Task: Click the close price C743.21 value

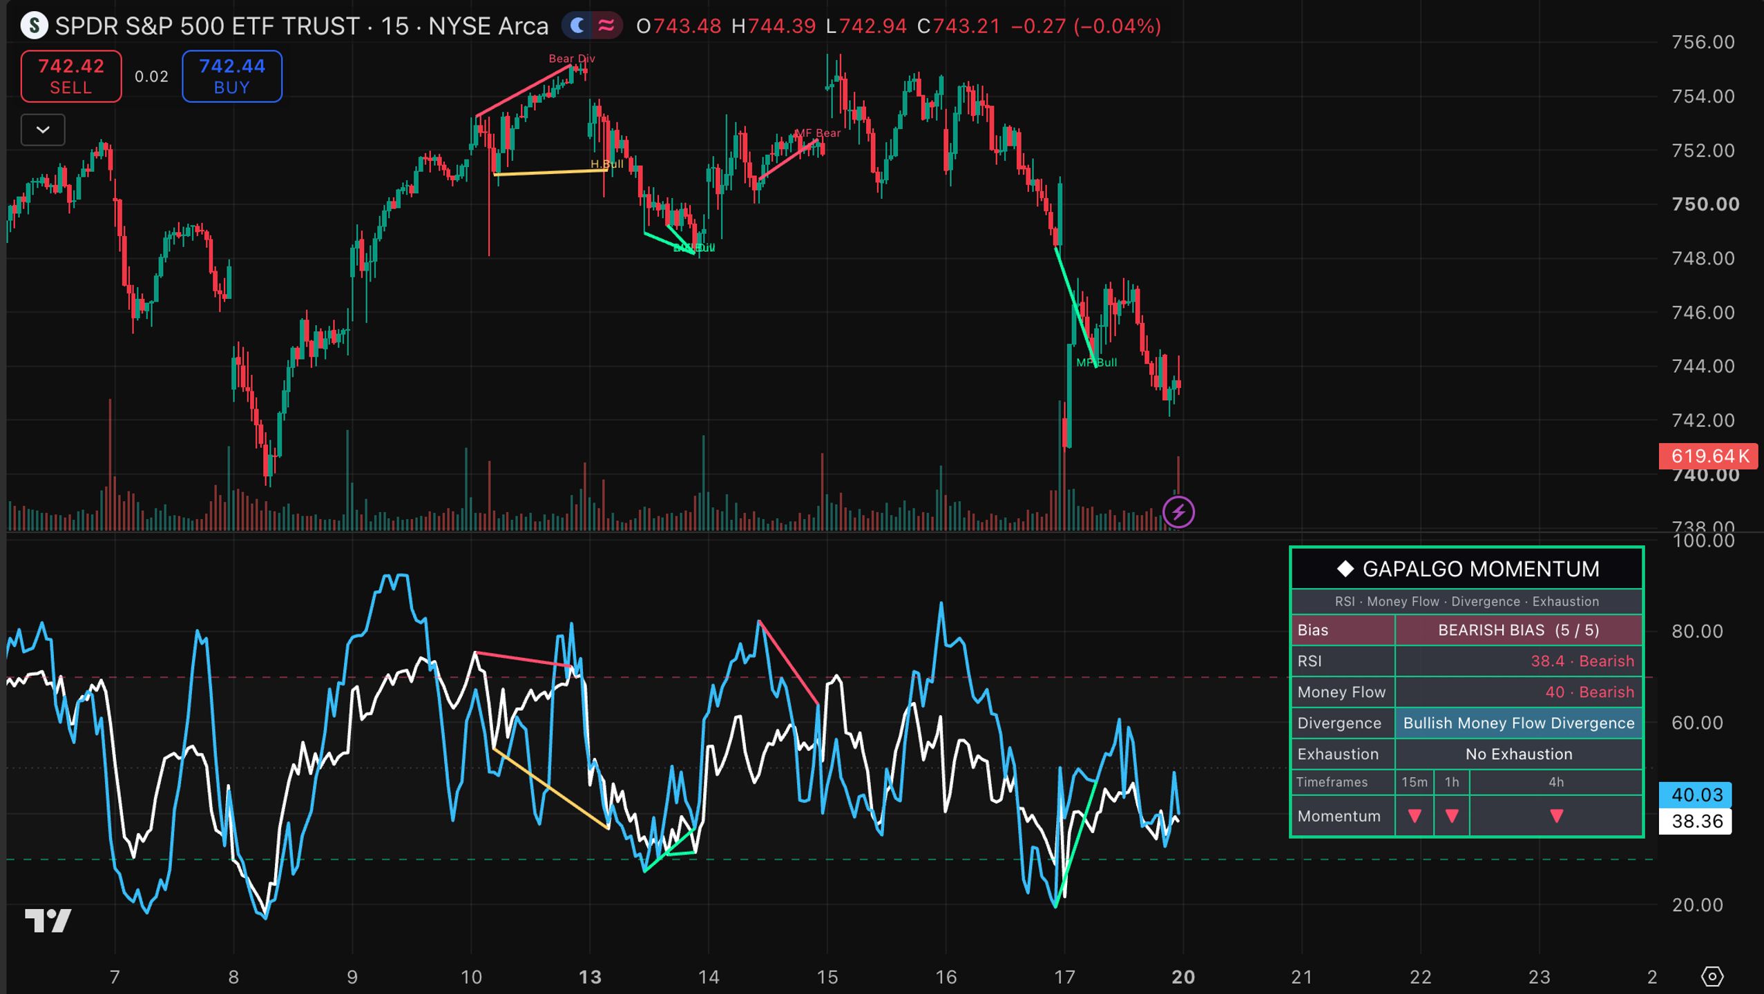Action: coord(959,26)
